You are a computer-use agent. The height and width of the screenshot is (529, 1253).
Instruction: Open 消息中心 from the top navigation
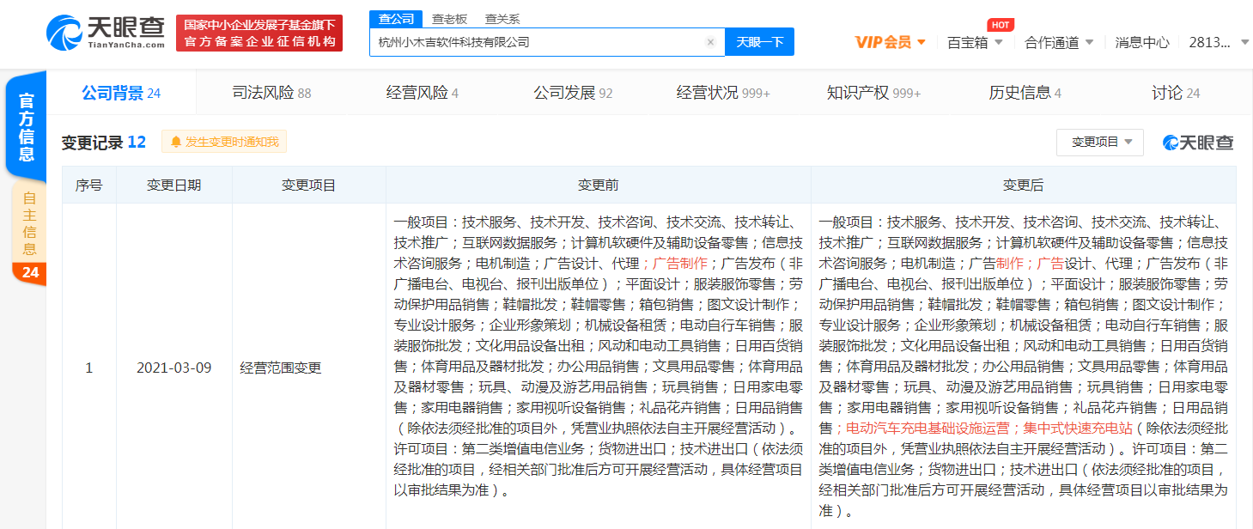pyautogui.click(x=1142, y=41)
